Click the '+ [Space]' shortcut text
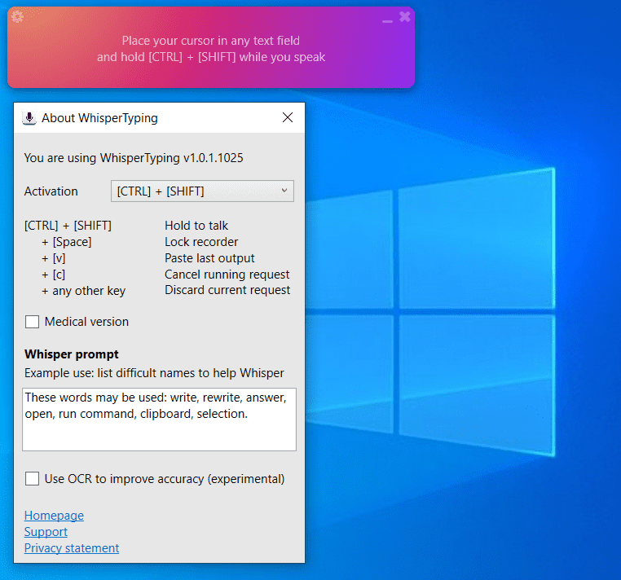The width and height of the screenshot is (621, 580). pyautogui.click(x=67, y=242)
